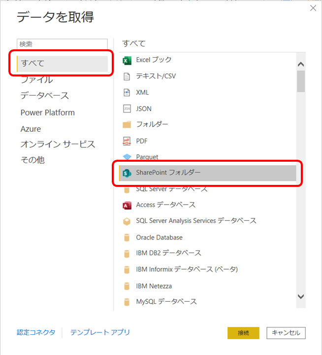The width and height of the screenshot is (322, 355).
Task: Click the キャンセル button
Action: (286, 333)
